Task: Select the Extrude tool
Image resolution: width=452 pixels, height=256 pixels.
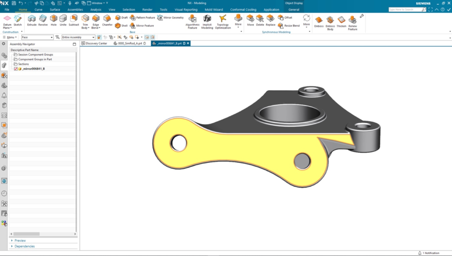Action: [x=31, y=20]
